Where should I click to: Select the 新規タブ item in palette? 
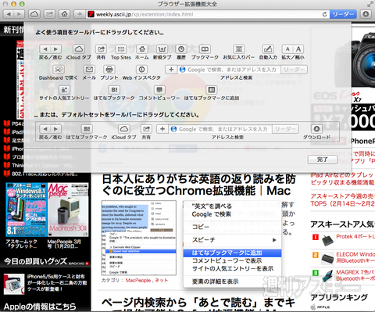[162, 52]
